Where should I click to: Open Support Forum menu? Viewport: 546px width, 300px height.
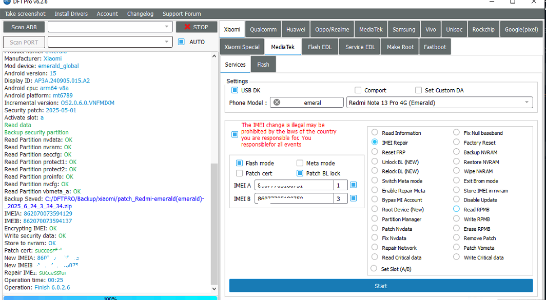(x=182, y=14)
